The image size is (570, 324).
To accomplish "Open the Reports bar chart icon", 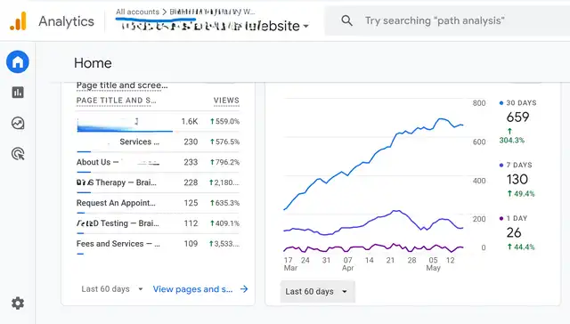I will click(x=18, y=93).
